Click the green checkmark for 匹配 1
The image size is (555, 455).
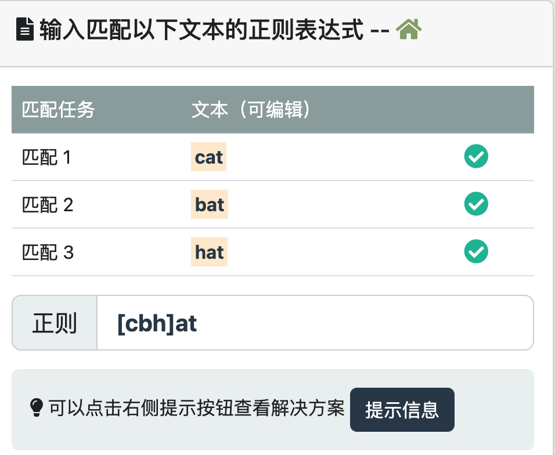tap(476, 156)
